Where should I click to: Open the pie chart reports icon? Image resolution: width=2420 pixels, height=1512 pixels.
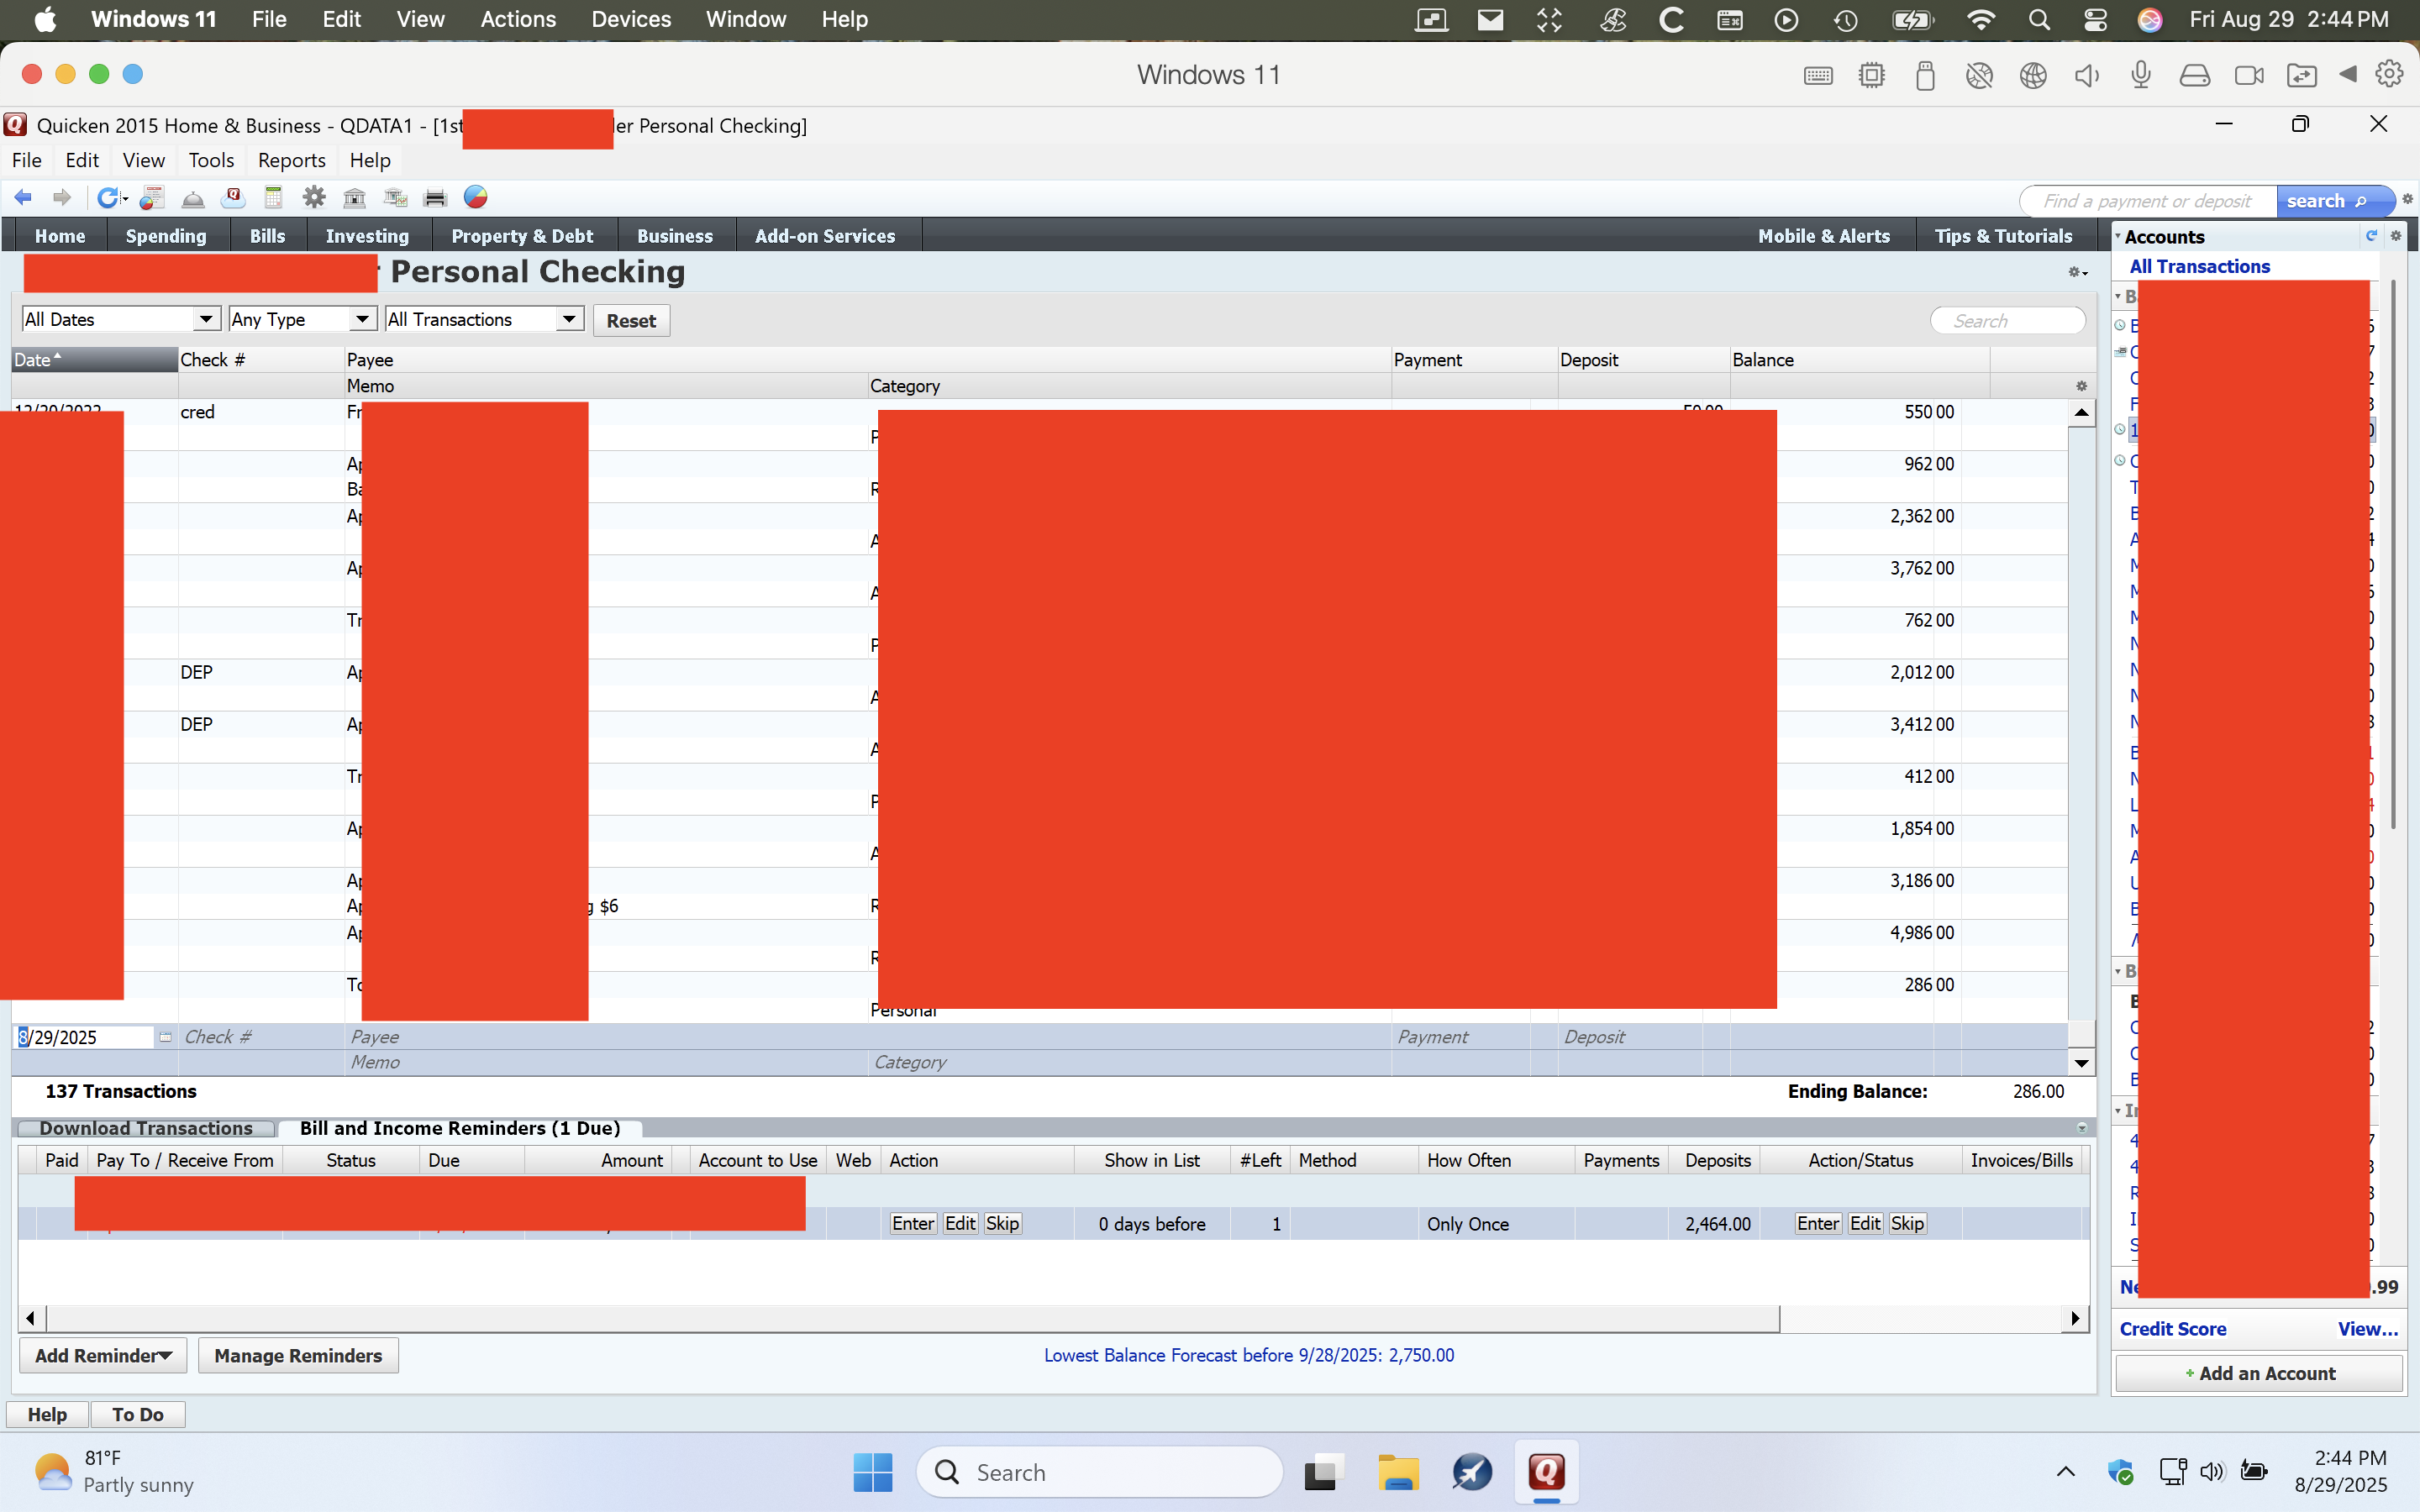(x=476, y=198)
